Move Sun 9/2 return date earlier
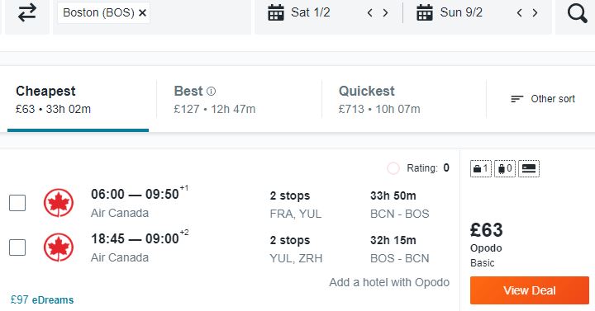This screenshot has height=311, width=595. click(x=520, y=13)
